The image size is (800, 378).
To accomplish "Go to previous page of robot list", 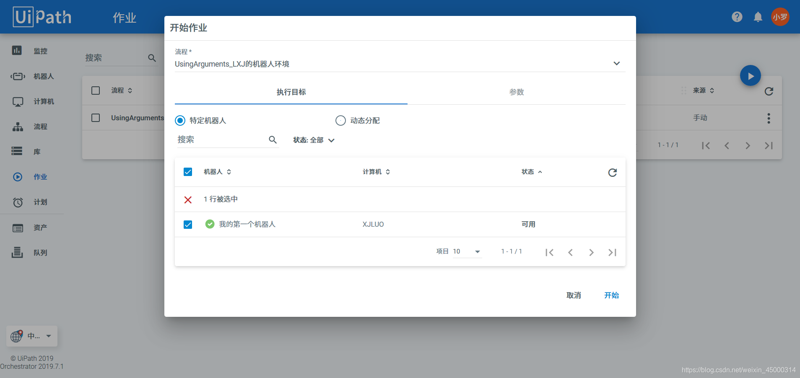I will coord(570,252).
